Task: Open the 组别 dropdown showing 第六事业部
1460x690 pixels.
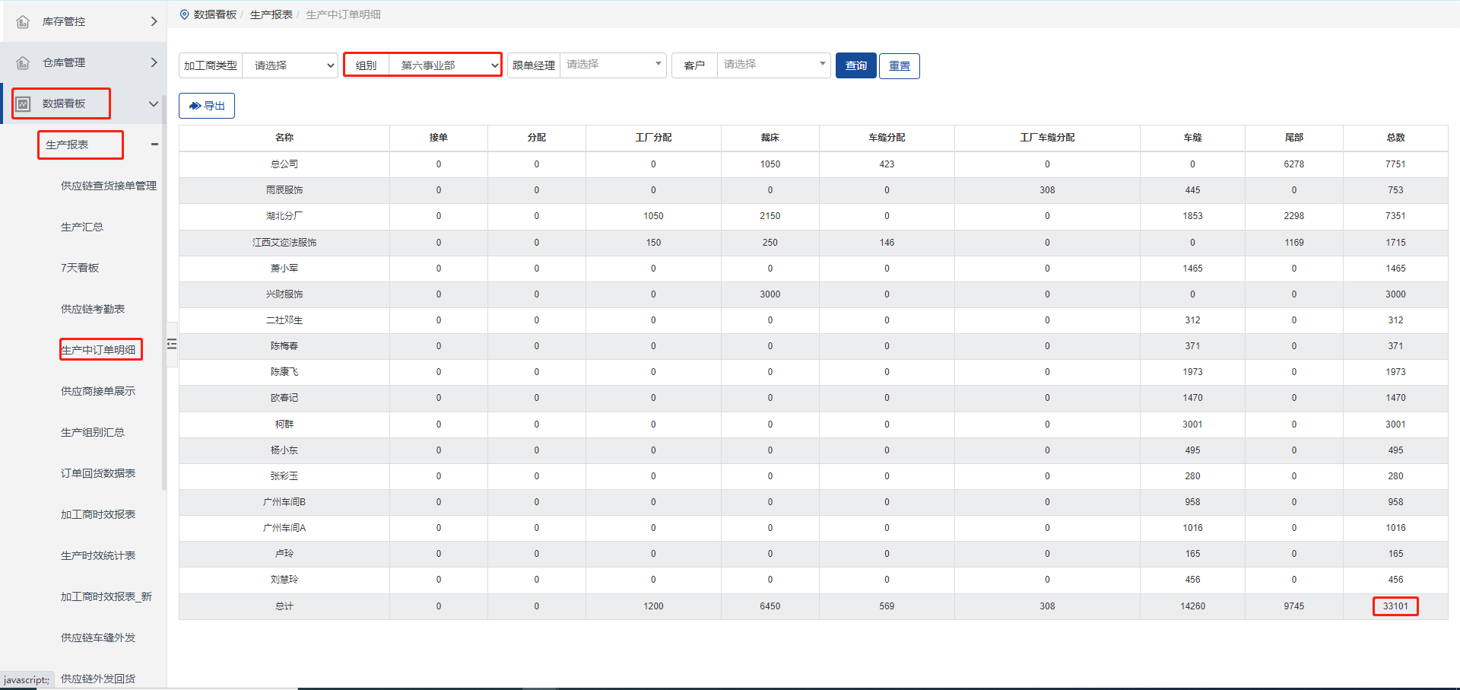Action: pos(445,65)
